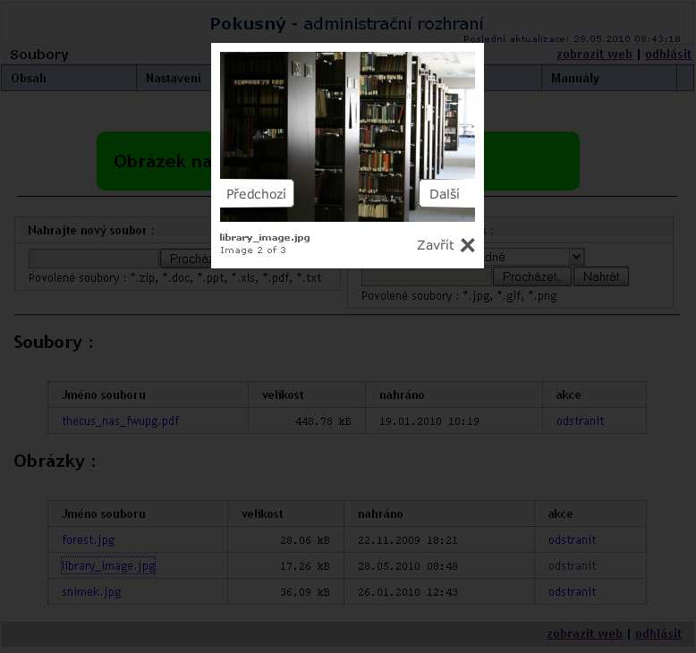This screenshot has height=653, width=696.
Task: Click odstranit in the forest.jpg row
Action: point(573,539)
